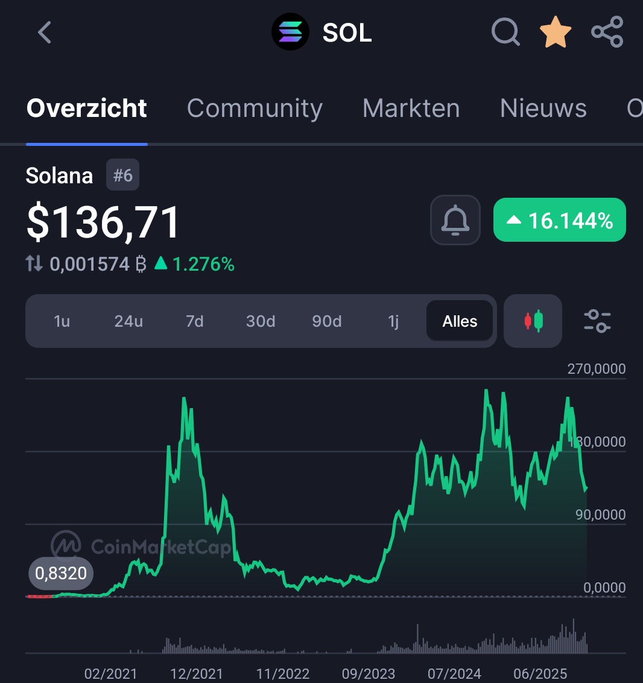
Task: Tap the #6 rank badge
Action: pyautogui.click(x=123, y=175)
